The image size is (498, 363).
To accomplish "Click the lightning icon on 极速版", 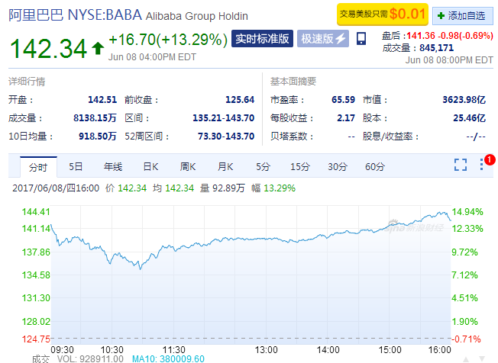I will point(341,39).
